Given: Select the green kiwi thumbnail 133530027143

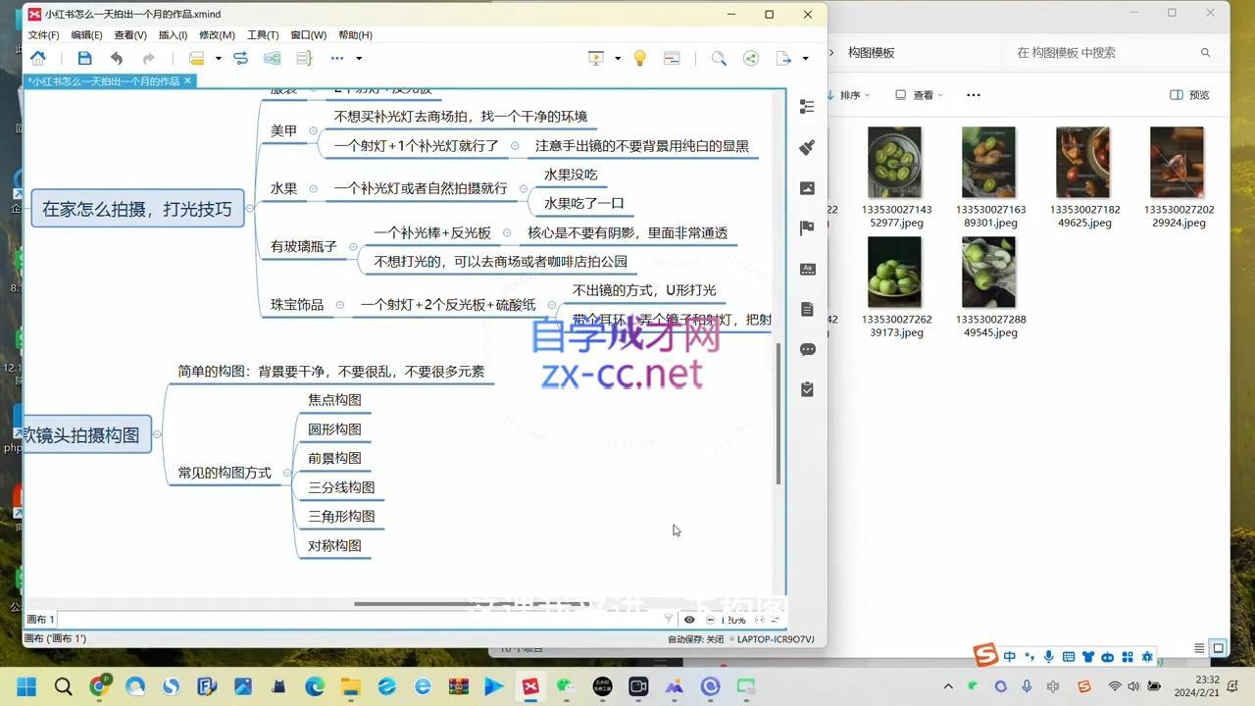Looking at the screenshot, I should [894, 160].
